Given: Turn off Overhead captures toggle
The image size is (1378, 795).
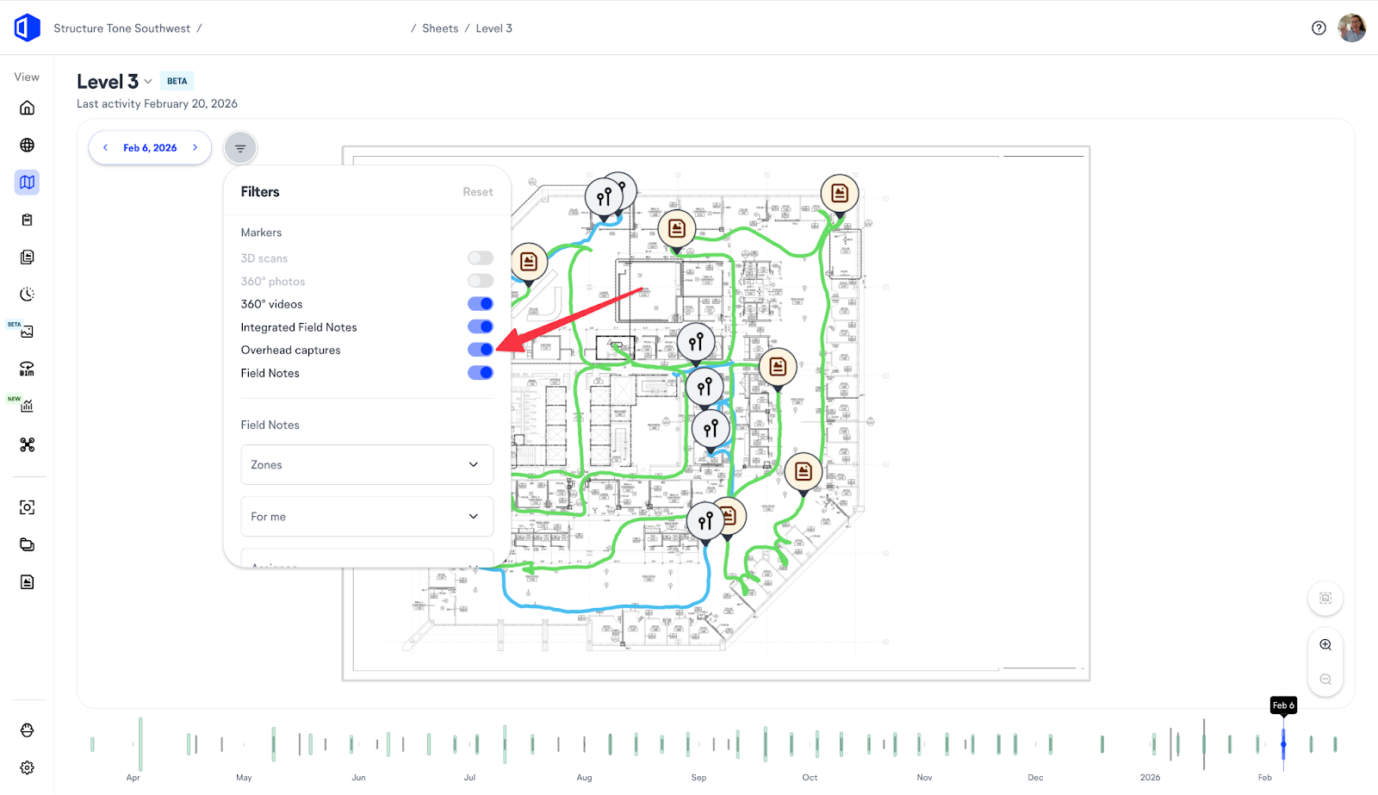Looking at the screenshot, I should (481, 349).
